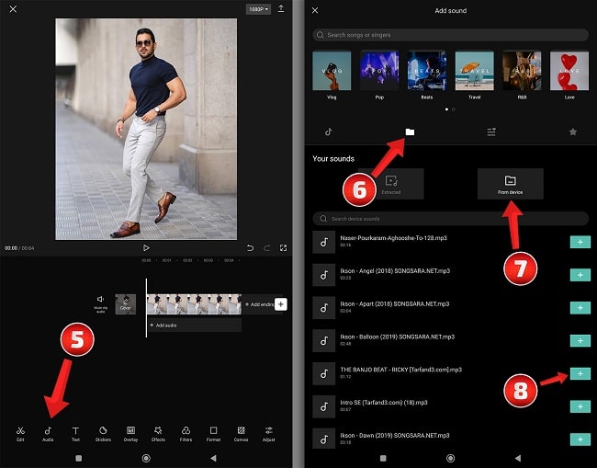Switch to the TikTok sounds tab
597x468 pixels.
[328, 131]
